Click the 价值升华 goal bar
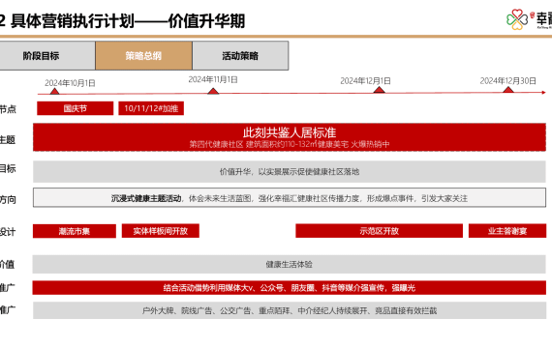 (x=290, y=171)
